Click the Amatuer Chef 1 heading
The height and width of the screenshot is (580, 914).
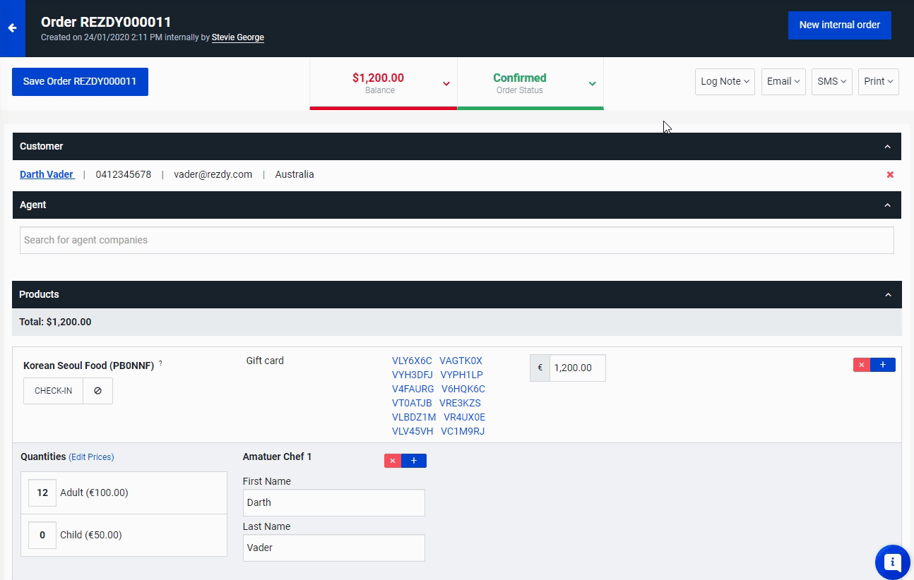pyautogui.click(x=277, y=457)
